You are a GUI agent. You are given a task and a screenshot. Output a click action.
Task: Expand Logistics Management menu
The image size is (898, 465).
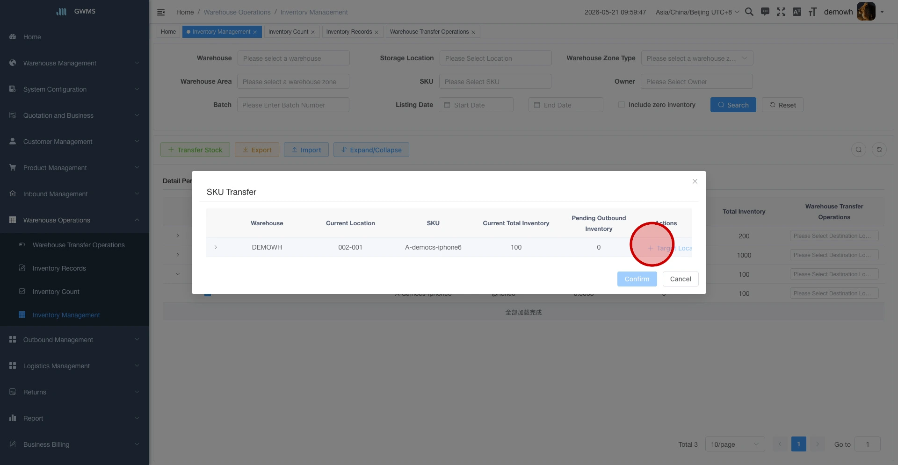(74, 366)
